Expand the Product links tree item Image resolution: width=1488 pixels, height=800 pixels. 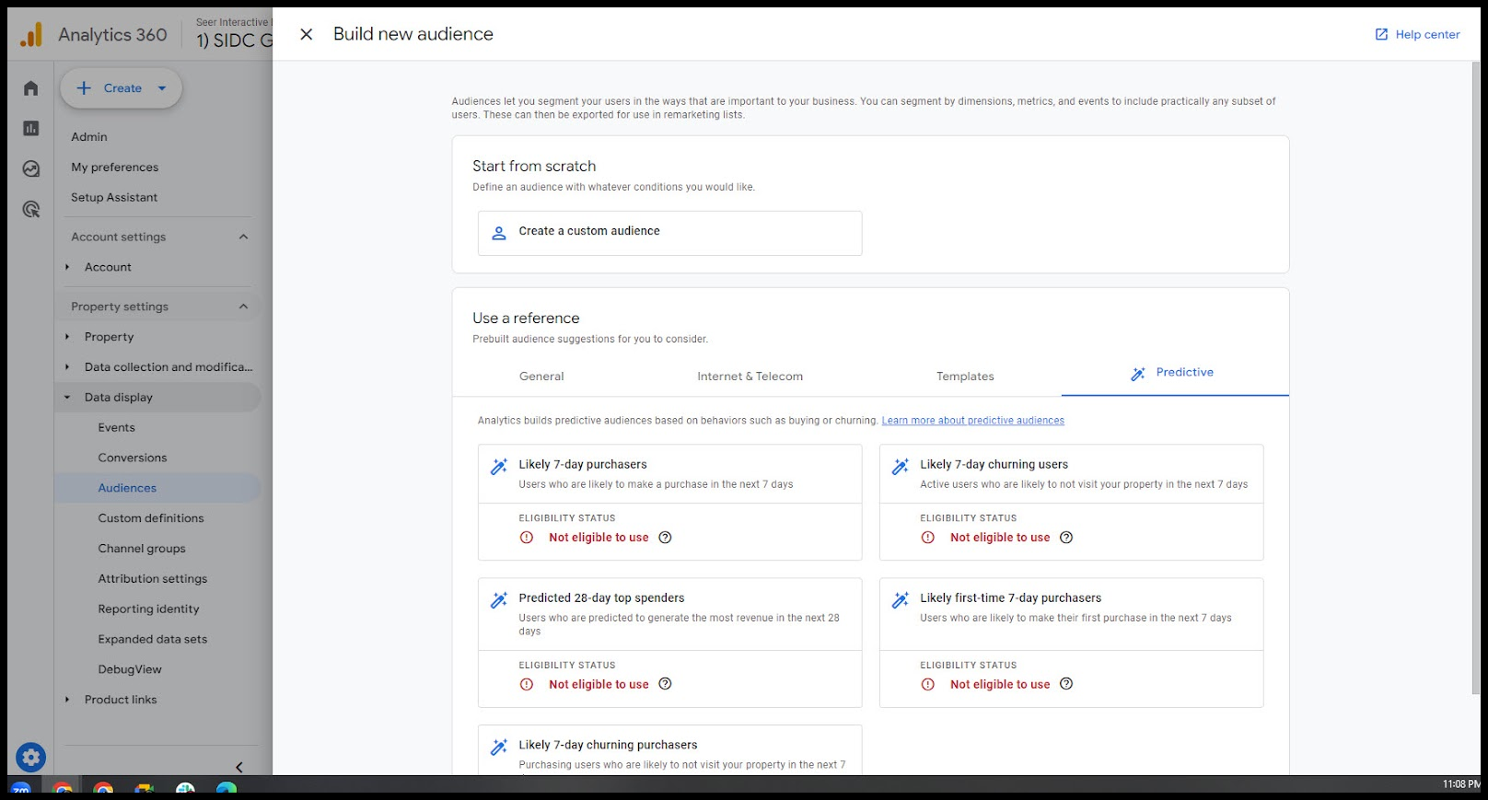67,700
